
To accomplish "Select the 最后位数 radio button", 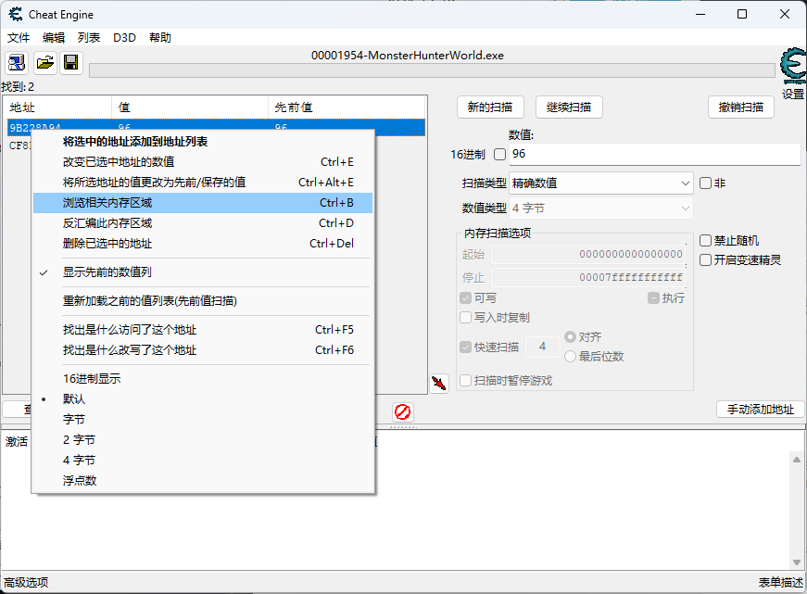I will tap(570, 357).
